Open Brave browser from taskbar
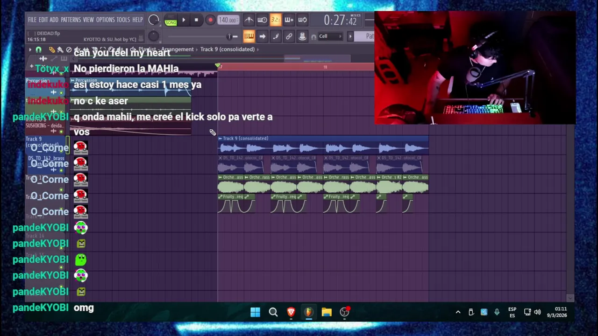Image resolution: width=598 pixels, height=336 pixels. pos(291,312)
